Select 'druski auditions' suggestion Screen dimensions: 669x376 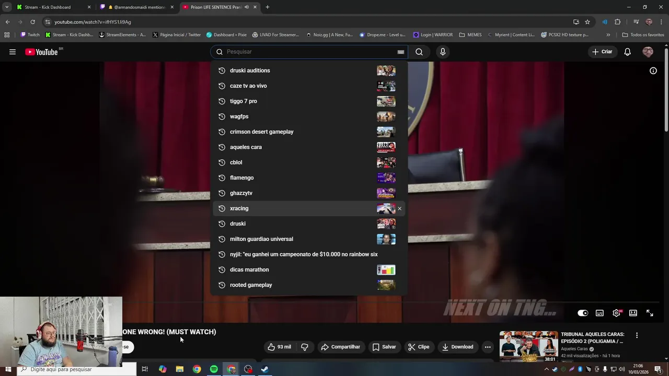[x=309, y=70]
